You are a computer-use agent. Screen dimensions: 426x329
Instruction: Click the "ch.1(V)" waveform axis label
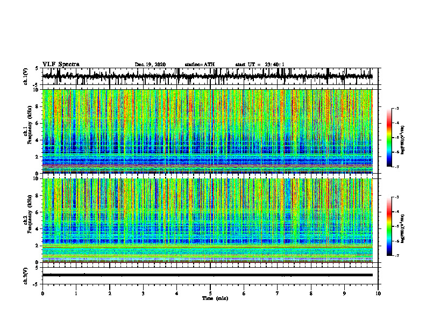[25, 76]
